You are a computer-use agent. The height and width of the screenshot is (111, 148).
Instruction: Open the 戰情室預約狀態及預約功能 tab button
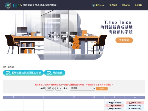tap(23, 73)
